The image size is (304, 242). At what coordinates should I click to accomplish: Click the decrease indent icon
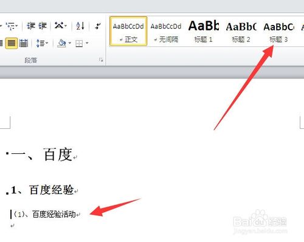click(31, 26)
